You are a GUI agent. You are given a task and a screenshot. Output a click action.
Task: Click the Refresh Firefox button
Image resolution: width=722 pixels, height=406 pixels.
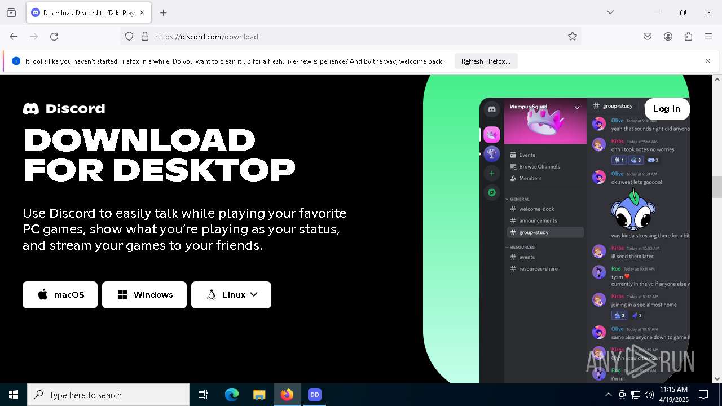tap(486, 61)
